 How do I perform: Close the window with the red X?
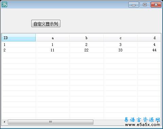[156, 5]
